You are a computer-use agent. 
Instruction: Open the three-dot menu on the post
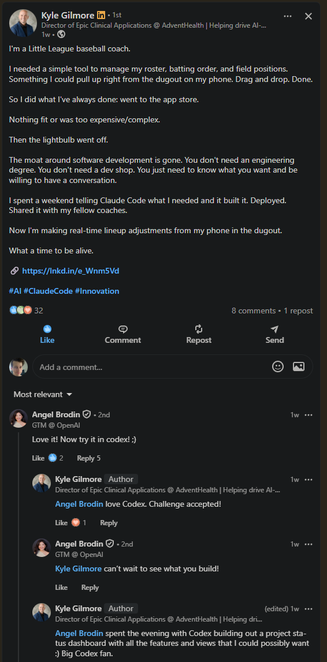click(288, 16)
